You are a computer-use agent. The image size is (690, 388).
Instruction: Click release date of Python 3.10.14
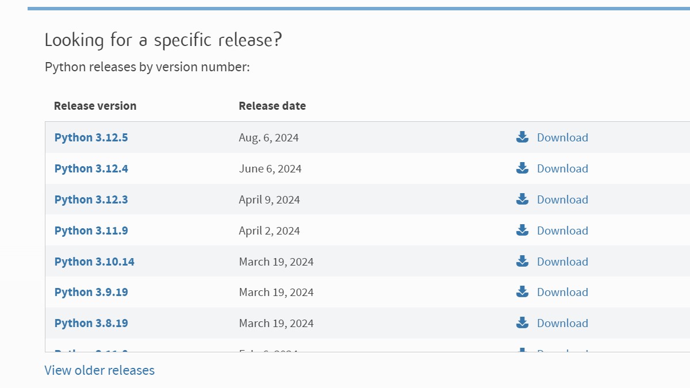pyautogui.click(x=277, y=262)
